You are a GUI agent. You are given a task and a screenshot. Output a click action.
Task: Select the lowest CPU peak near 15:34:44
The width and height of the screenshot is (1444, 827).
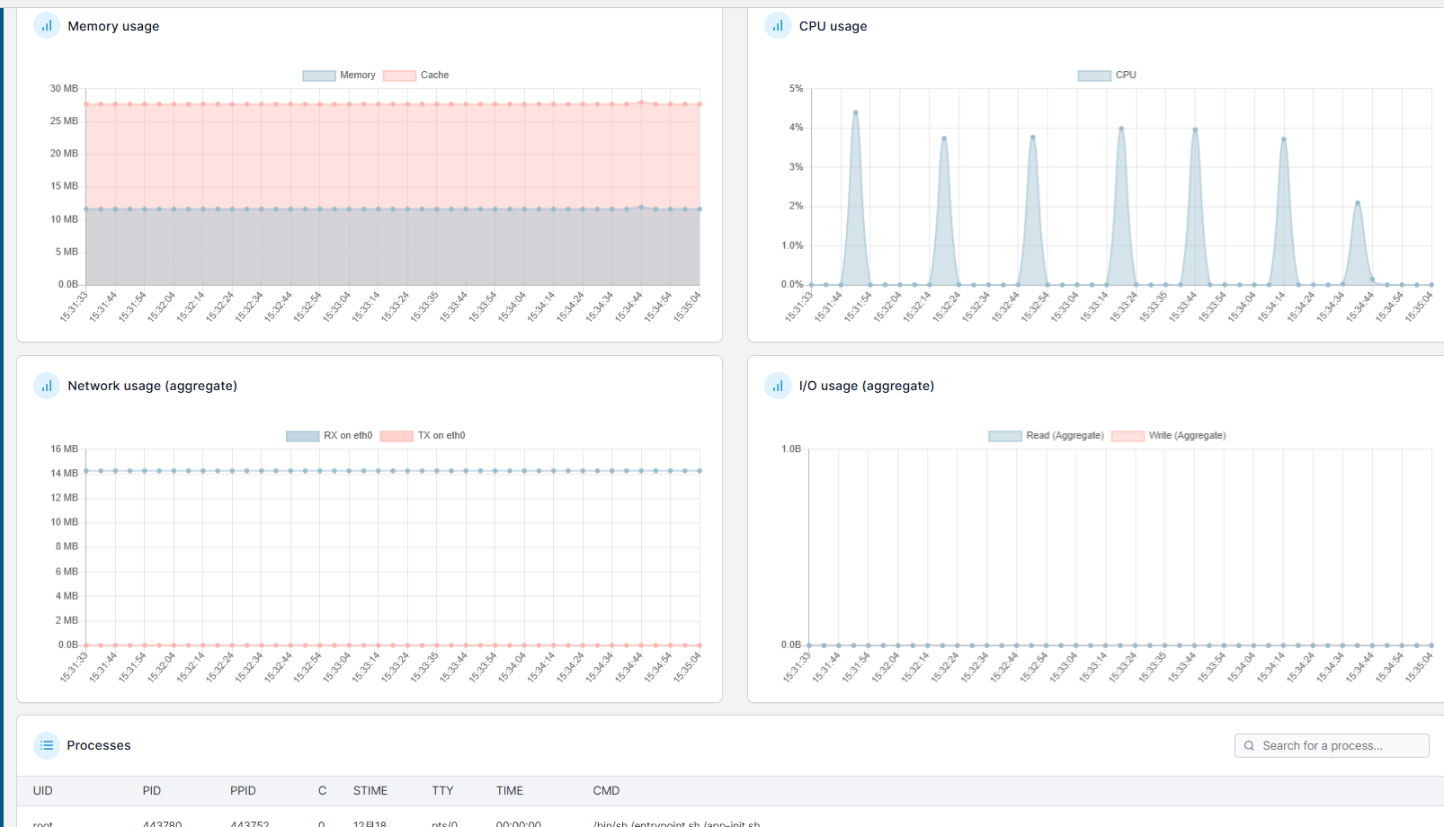[x=1358, y=203]
